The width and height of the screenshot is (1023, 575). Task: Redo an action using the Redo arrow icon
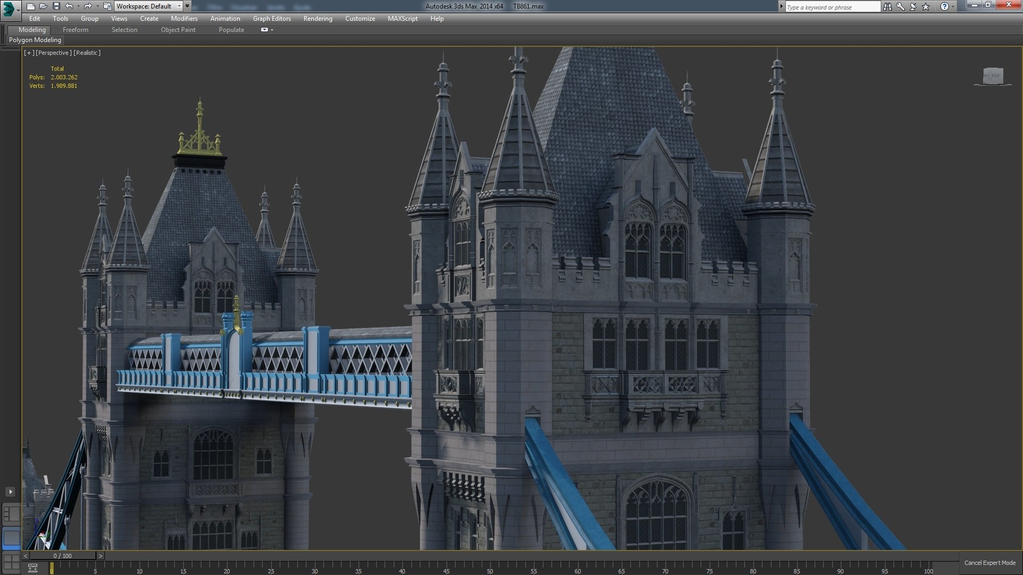pyautogui.click(x=87, y=6)
